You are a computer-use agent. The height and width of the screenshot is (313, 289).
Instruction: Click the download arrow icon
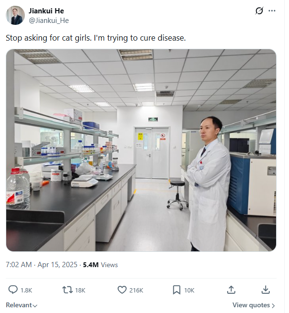[266, 290]
